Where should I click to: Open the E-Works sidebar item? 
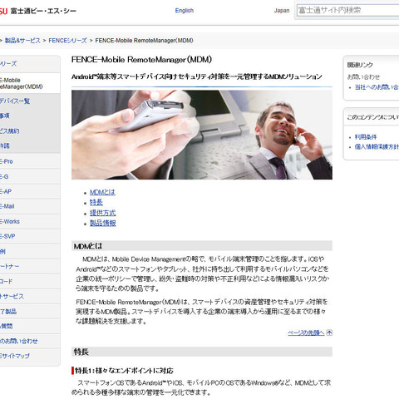coord(30,221)
